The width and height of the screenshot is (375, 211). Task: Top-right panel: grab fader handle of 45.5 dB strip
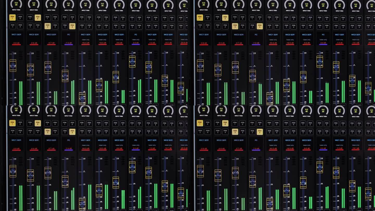click(x=270, y=98)
